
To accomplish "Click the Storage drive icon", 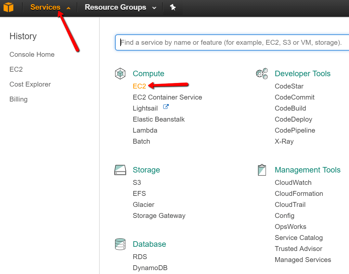I will coord(120,170).
